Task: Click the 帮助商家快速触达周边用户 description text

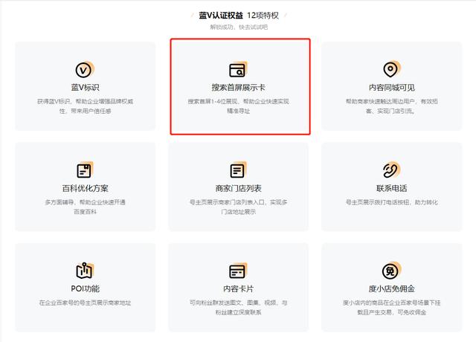Action: click(392, 106)
